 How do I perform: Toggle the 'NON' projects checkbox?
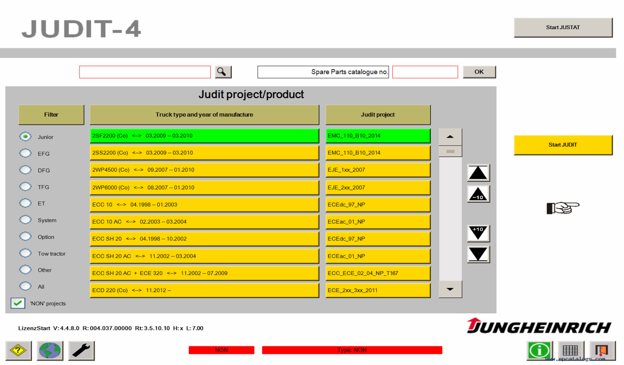coord(18,303)
